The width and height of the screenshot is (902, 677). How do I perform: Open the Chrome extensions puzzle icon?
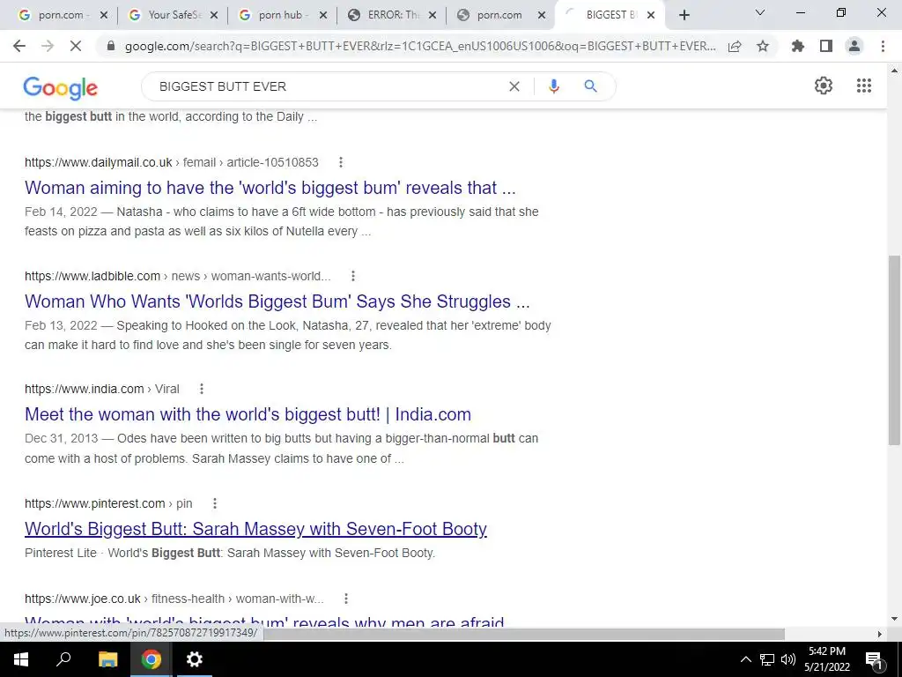pos(798,46)
